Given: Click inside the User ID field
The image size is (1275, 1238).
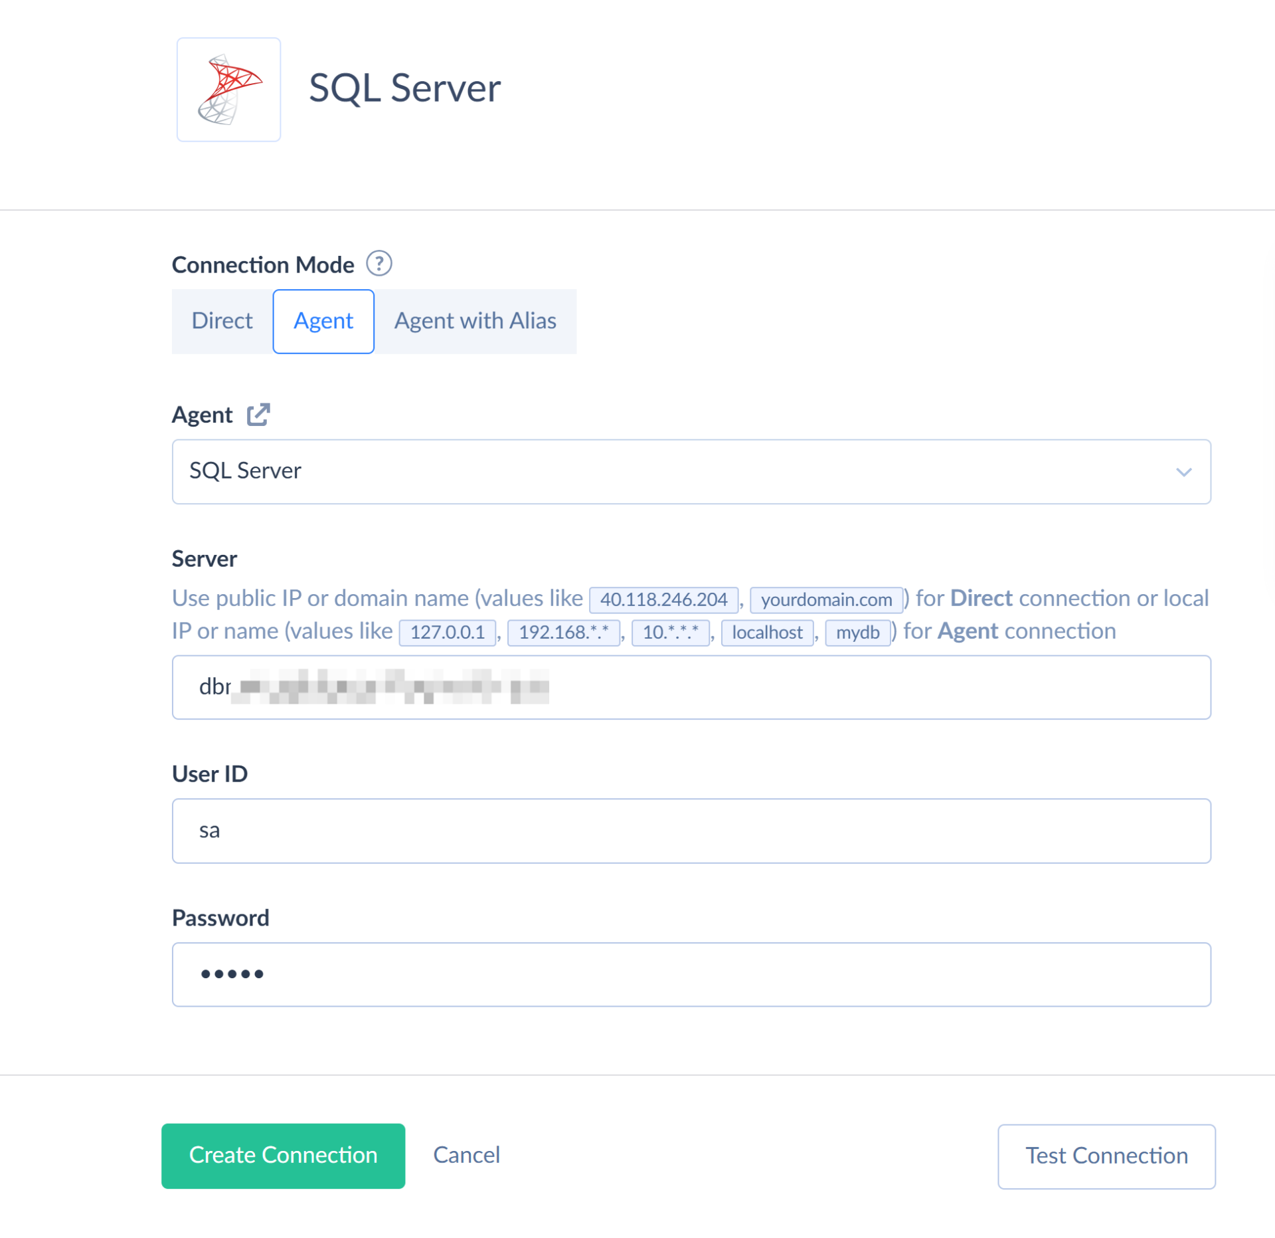Looking at the screenshot, I should click(x=691, y=830).
